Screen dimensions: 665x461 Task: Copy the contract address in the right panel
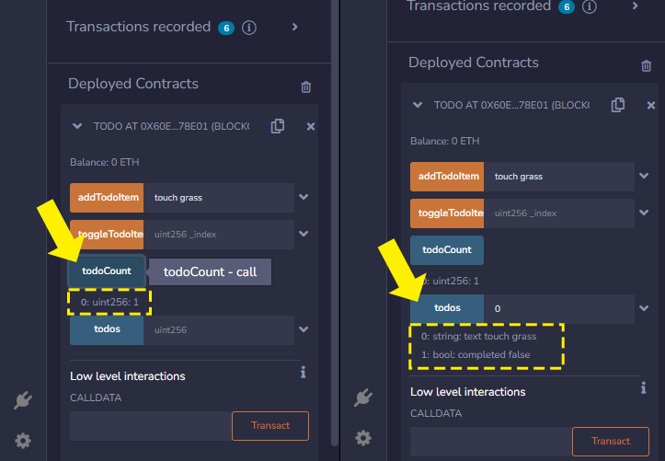618,105
